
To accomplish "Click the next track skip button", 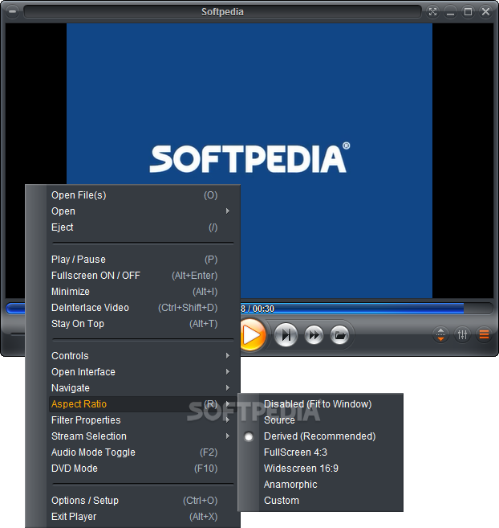I will pos(286,335).
